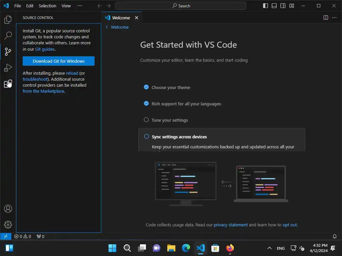Viewport: 342px width, 256px height.
Task: Open Task View on taskbar
Action: 142,248
